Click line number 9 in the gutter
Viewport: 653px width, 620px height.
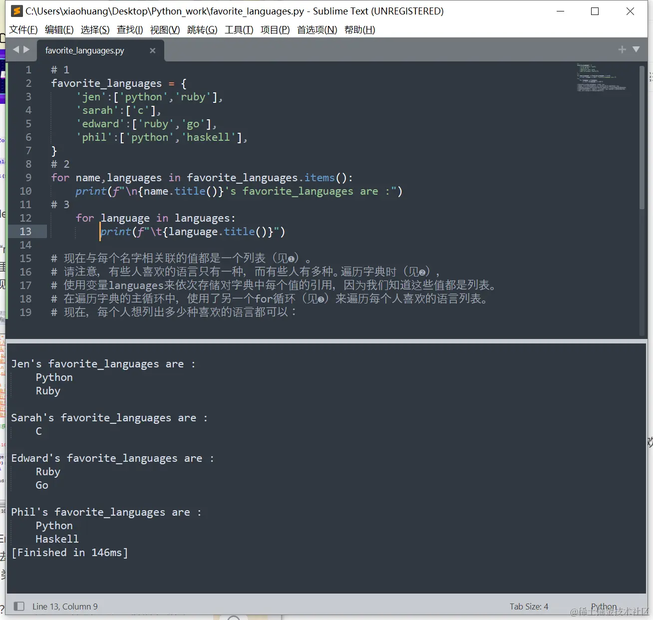(x=28, y=178)
